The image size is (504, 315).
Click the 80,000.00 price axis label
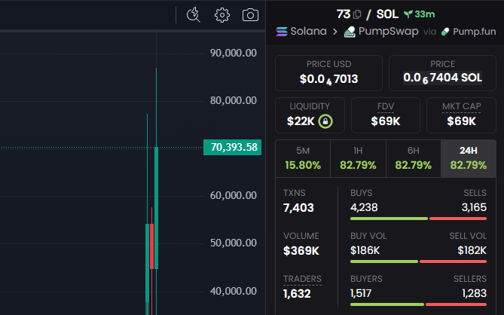click(x=234, y=101)
